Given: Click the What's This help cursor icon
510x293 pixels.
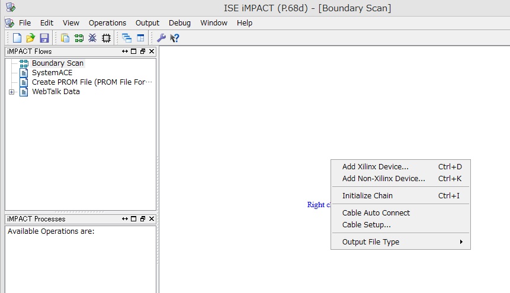Looking at the screenshot, I should (175, 38).
